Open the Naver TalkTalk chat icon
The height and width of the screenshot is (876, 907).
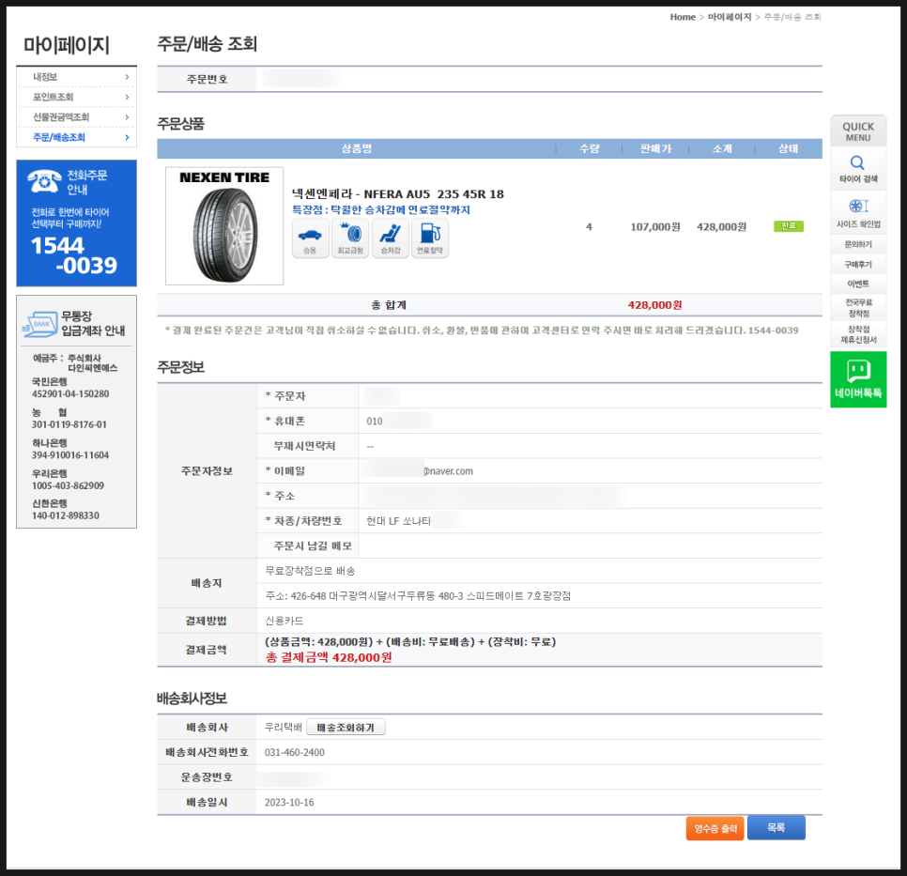(858, 370)
